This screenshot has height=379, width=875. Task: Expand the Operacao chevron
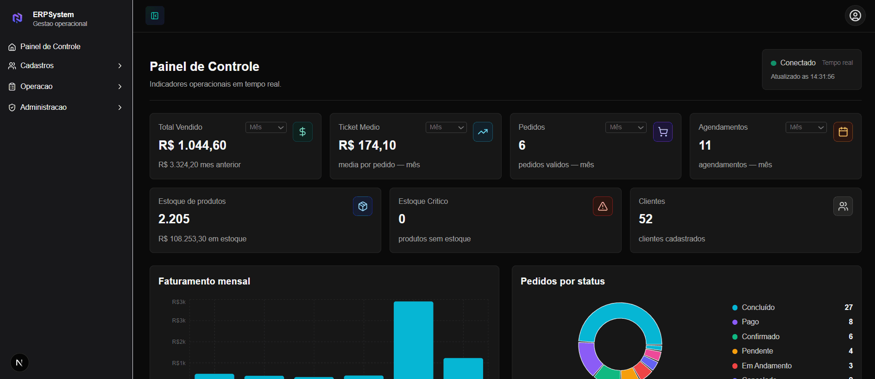point(120,87)
